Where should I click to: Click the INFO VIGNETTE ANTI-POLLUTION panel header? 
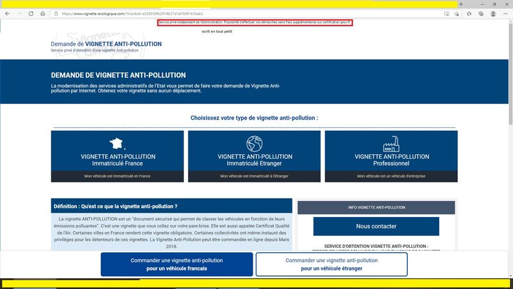(x=376, y=207)
